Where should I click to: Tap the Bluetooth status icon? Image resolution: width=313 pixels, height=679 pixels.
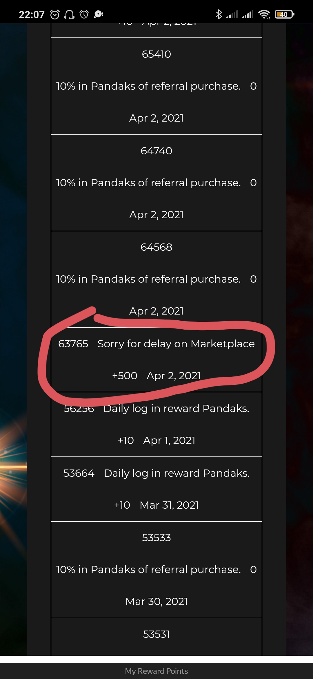[x=219, y=14]
